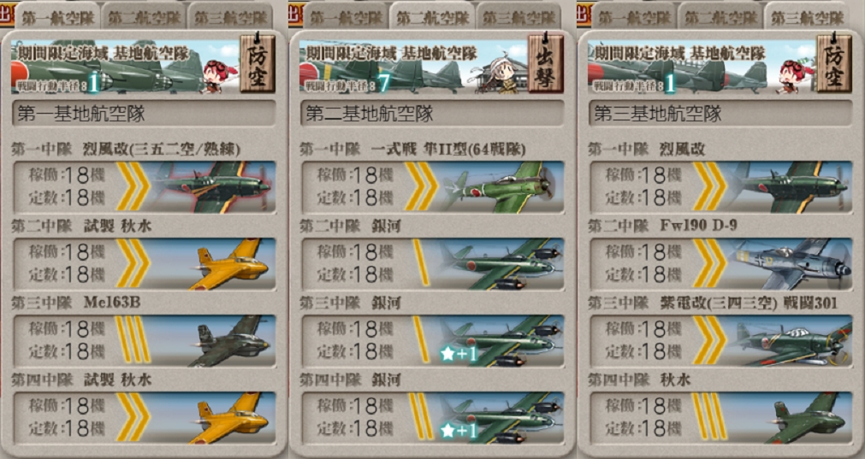Viewport: 865px width, 459px height.
Task: Toggle the 防空 mode sign on 第一基地航空隊
Action: 257,63
